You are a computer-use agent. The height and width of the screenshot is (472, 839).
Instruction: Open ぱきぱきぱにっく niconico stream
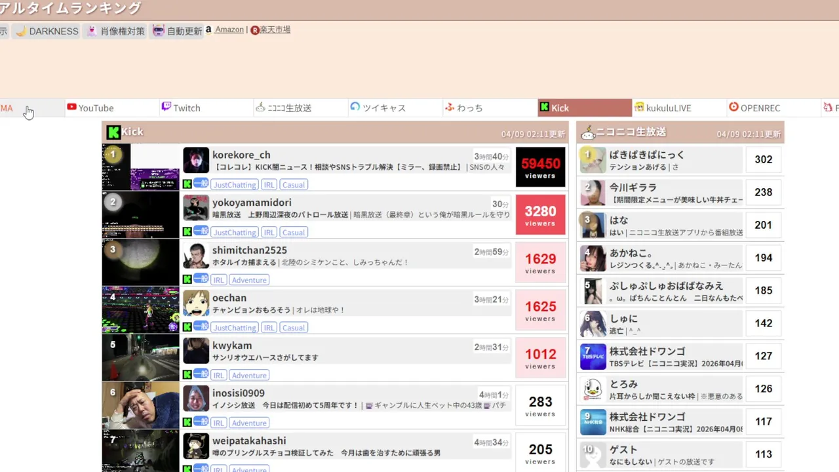[x=647, y=155]
